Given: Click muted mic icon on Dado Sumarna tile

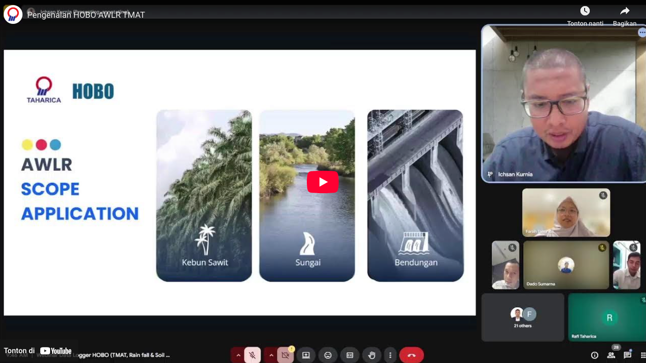Looking at the screenshot, I should (x=602, y=247).
